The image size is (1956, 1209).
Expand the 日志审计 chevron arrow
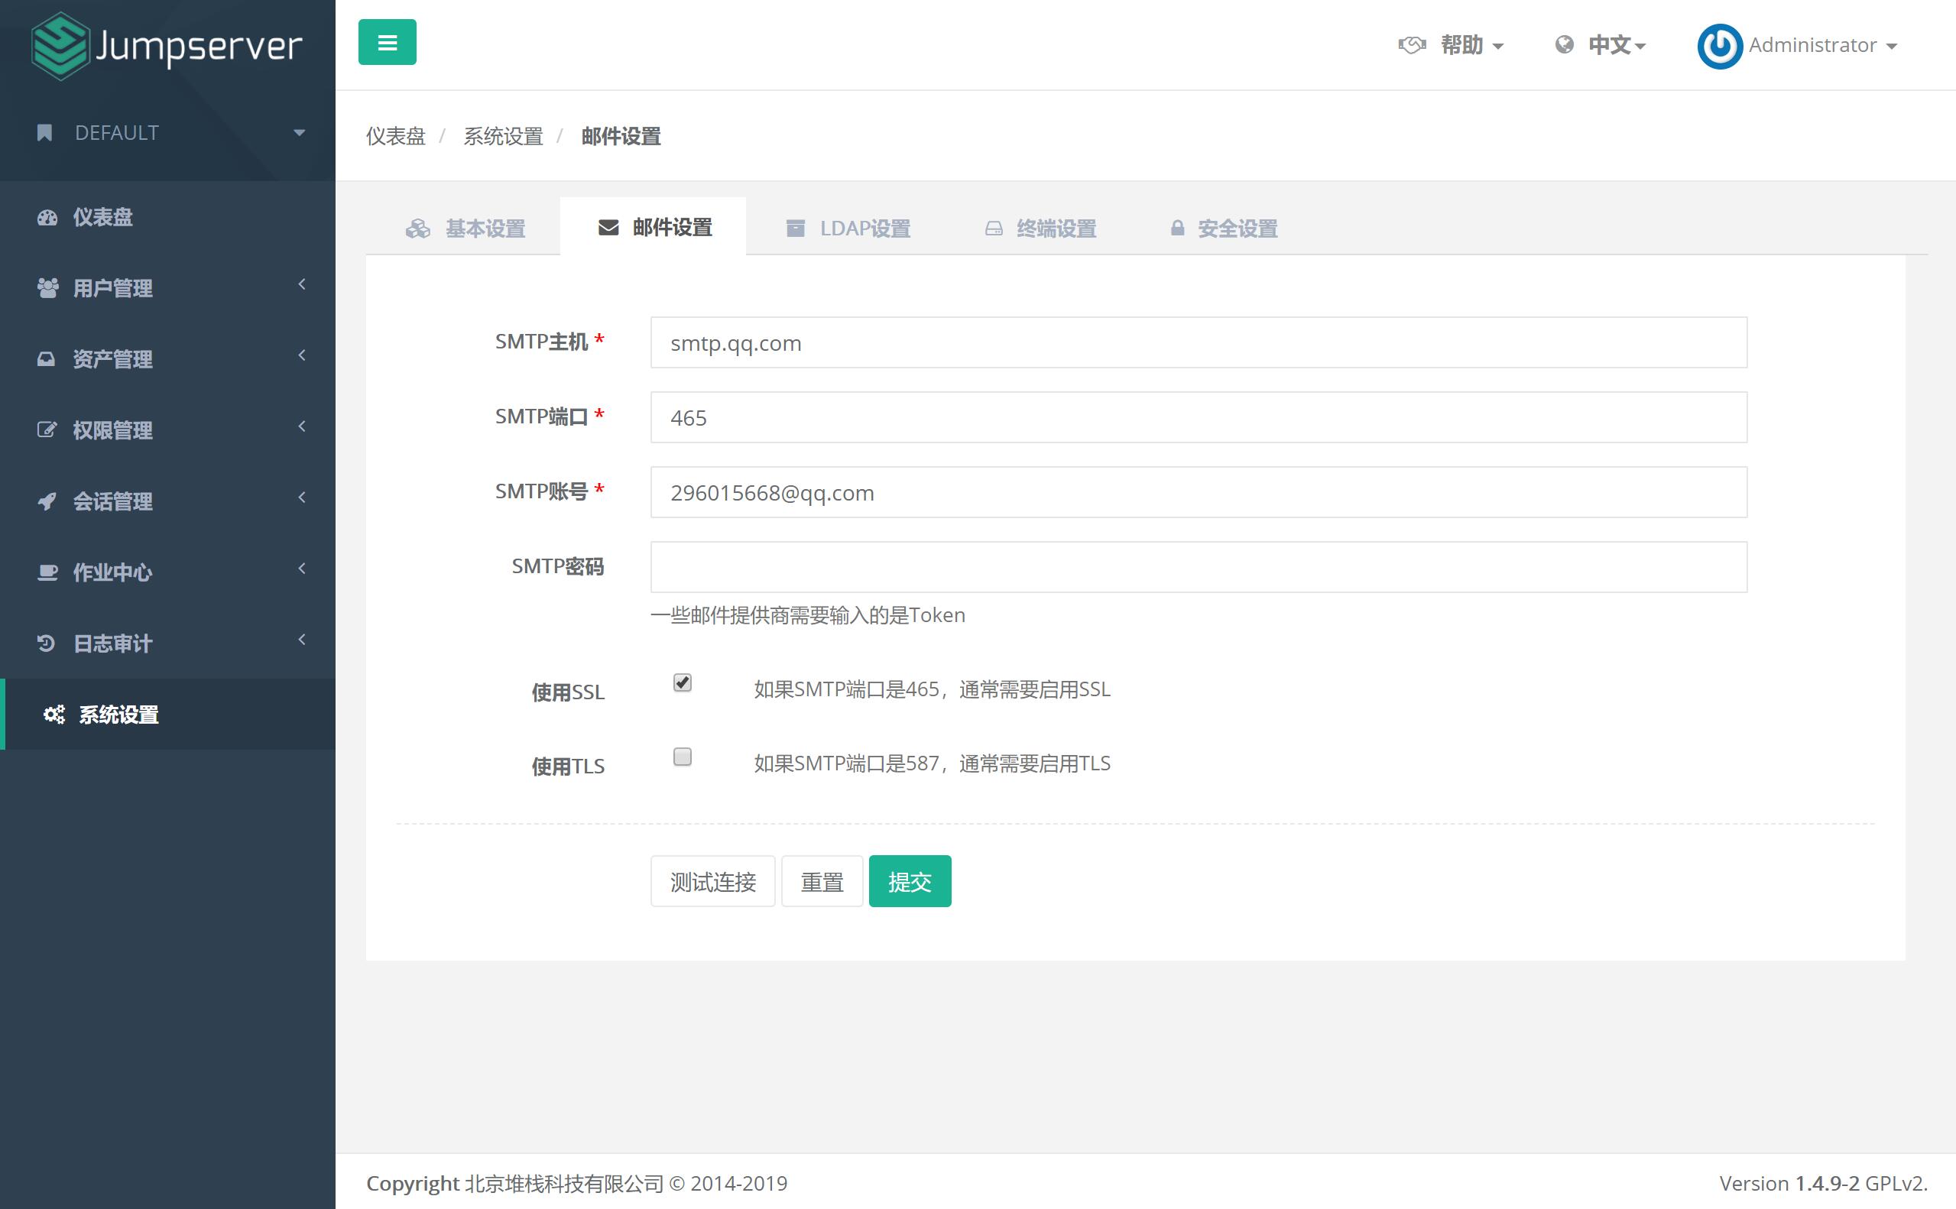tap(302, 640)
